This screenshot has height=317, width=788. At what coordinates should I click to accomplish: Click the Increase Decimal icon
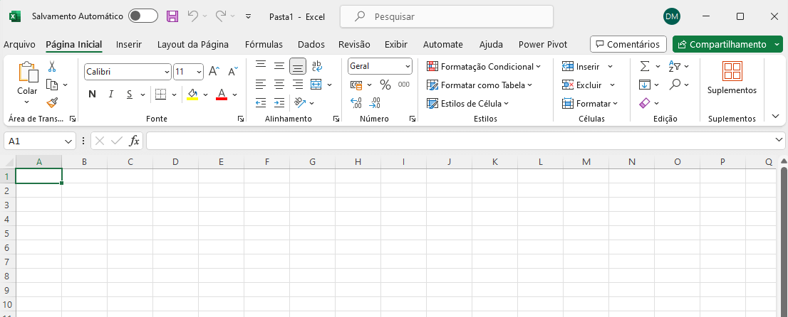pyautogui.click(x=356, y=103)
